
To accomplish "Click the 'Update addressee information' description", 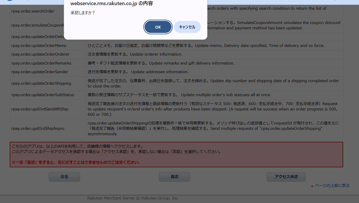I will (x=138, y=72).
